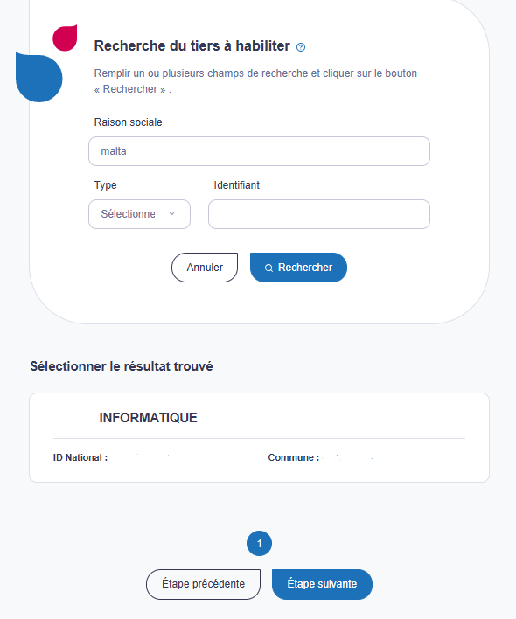The height and width of the screenshot is (619, 516).
Task: Click the Recherche du tiers à habiliter heading
Action: point(192,46)
